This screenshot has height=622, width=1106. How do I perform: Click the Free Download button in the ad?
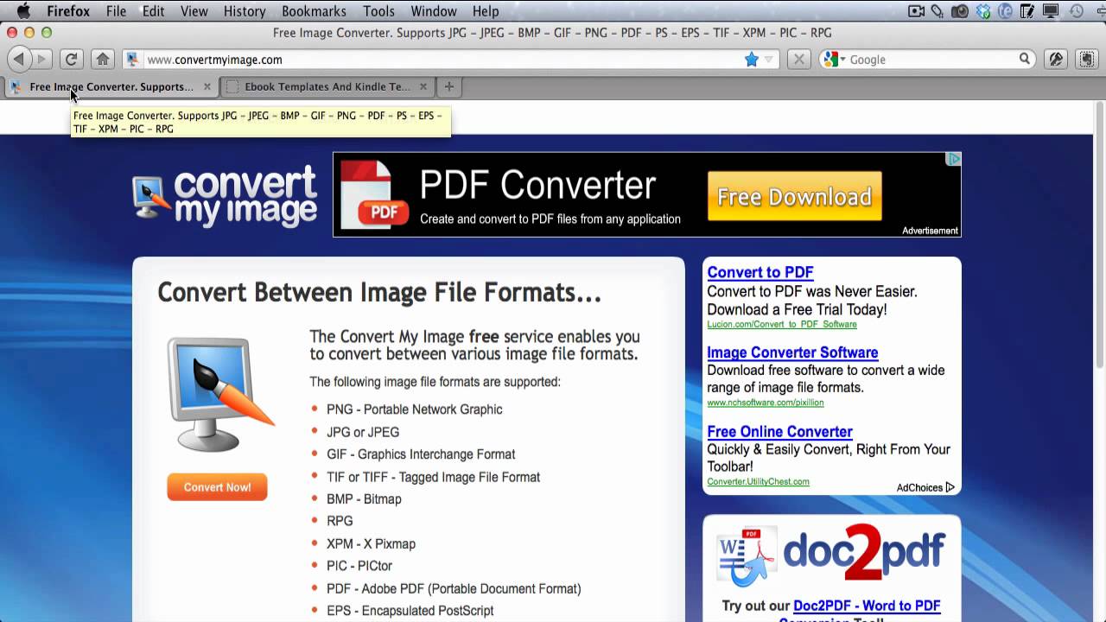[x=795, y=196]
